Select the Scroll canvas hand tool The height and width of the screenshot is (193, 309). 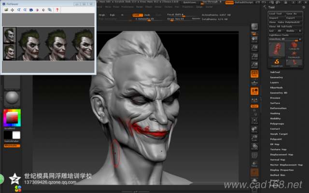[x=254, y=39]
